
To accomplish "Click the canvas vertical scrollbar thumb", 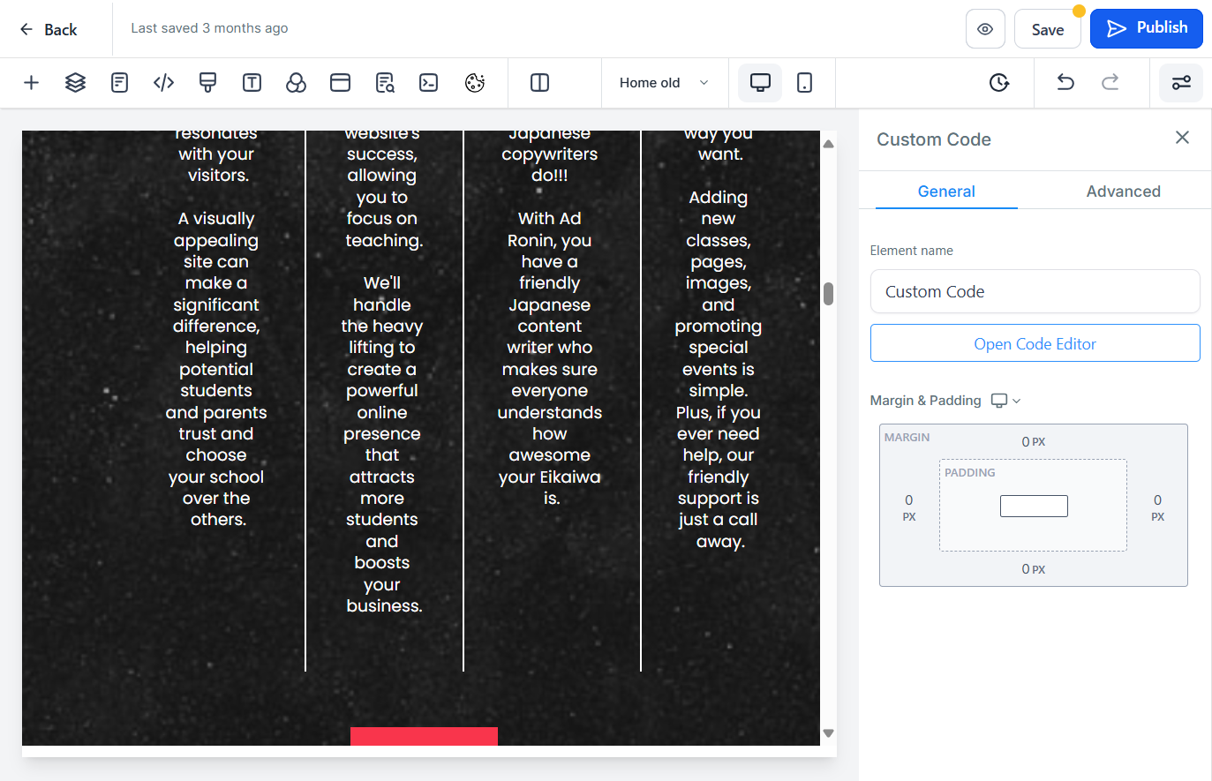I will tap(828, 294).
